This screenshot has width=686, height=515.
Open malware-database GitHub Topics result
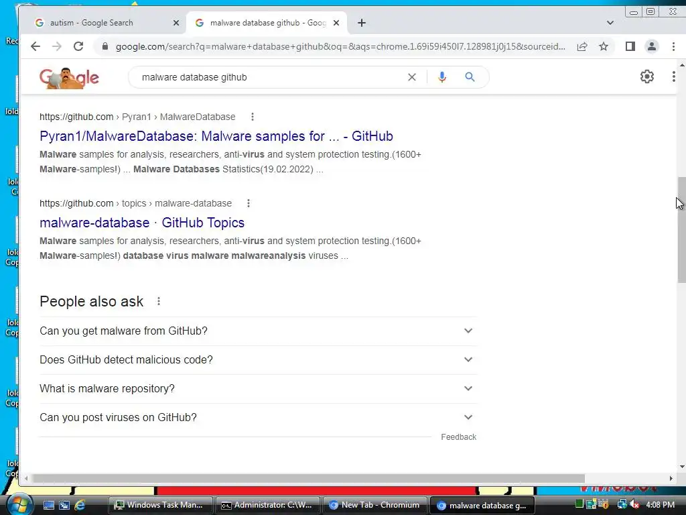(142, 223)
